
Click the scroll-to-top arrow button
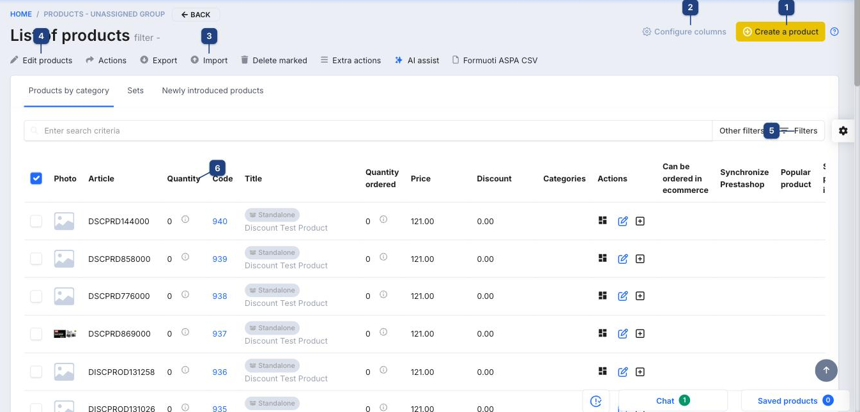coord(826,370)
